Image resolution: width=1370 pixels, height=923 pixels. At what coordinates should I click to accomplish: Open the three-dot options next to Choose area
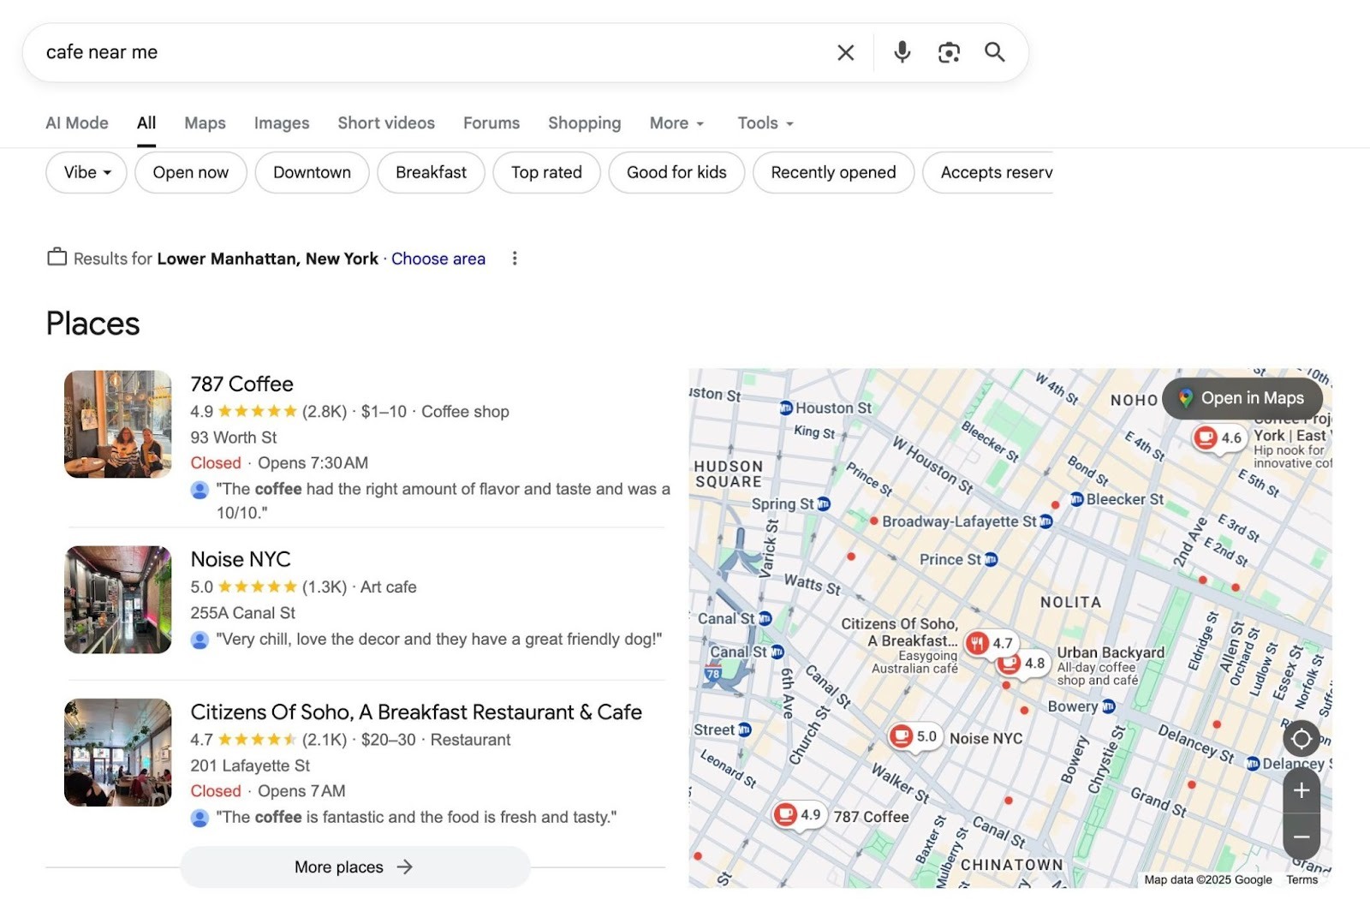click(515, 258)
